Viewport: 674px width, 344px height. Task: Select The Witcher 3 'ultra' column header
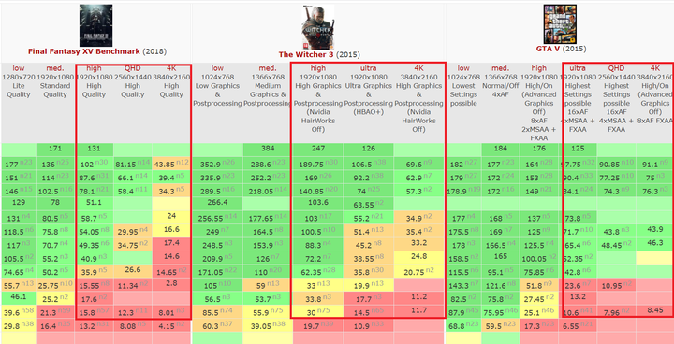click(x=369, y=68)
